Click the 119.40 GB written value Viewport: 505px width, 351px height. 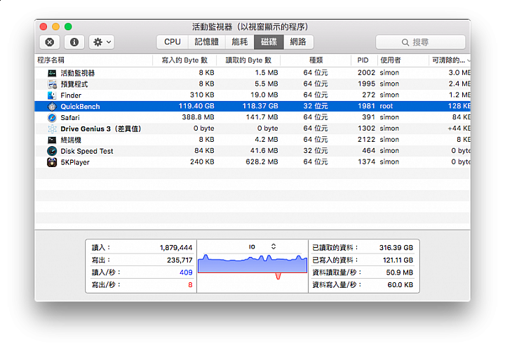tap(196, 106)
